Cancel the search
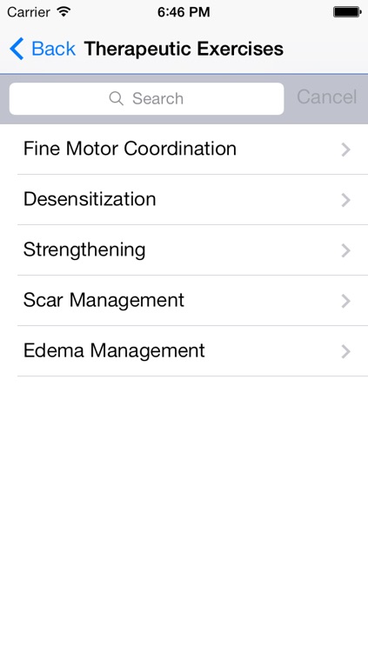 point(327,96)
